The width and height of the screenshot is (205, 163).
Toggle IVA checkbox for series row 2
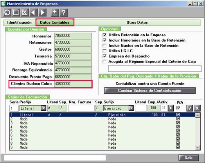(178, 119)
